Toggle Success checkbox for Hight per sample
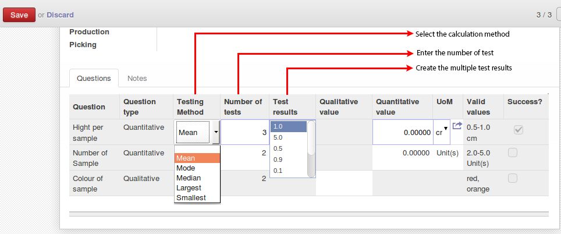 [519, 130]
